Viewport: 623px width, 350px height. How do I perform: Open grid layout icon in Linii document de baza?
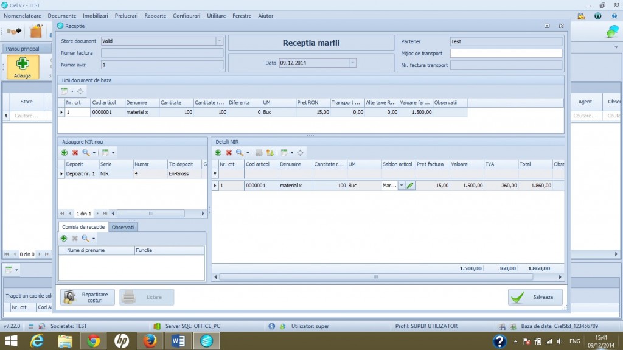coord(64,91)
